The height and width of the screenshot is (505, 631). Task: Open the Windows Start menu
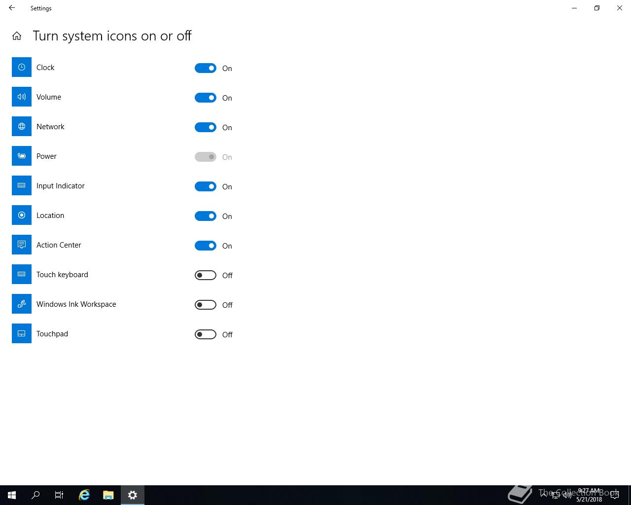(x=12, y=495)
